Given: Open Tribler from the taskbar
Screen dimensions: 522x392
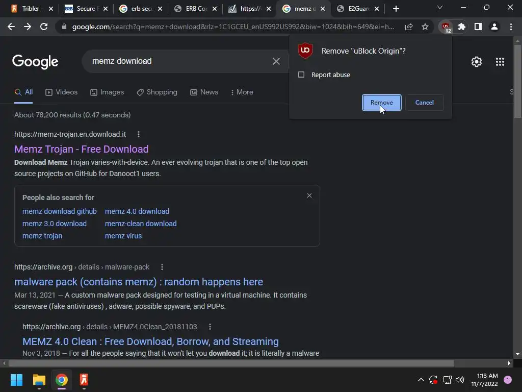Looking at the screenshot, I should 84,380.
